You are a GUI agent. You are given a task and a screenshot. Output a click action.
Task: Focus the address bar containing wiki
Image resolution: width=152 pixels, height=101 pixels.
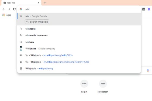pos(79,9)
